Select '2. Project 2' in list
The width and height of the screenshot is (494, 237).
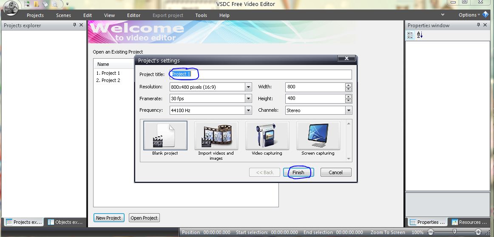[108, 80]
